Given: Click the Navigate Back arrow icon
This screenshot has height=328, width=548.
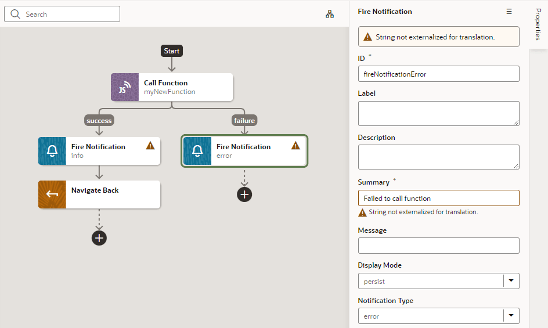Looking at the screenshot, I should 52,194.
